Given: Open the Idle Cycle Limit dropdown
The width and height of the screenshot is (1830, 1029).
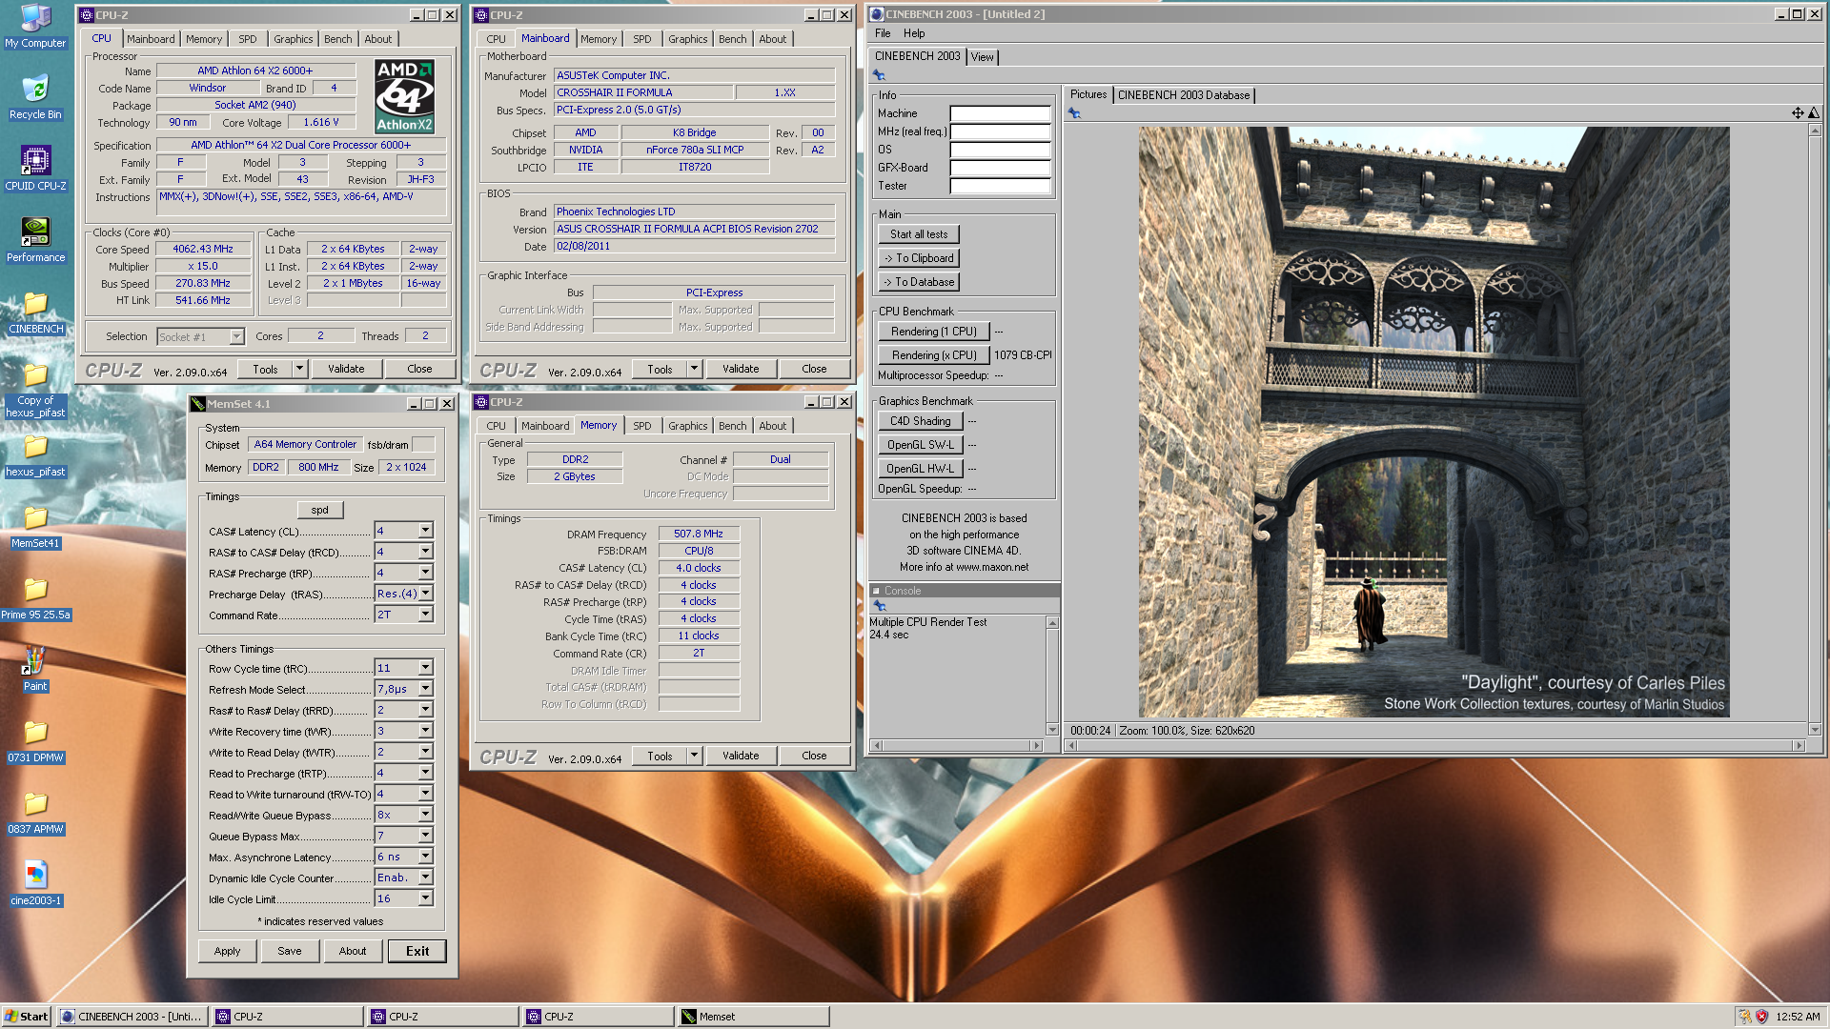Looking at the screenshot, I should [425, 898].
